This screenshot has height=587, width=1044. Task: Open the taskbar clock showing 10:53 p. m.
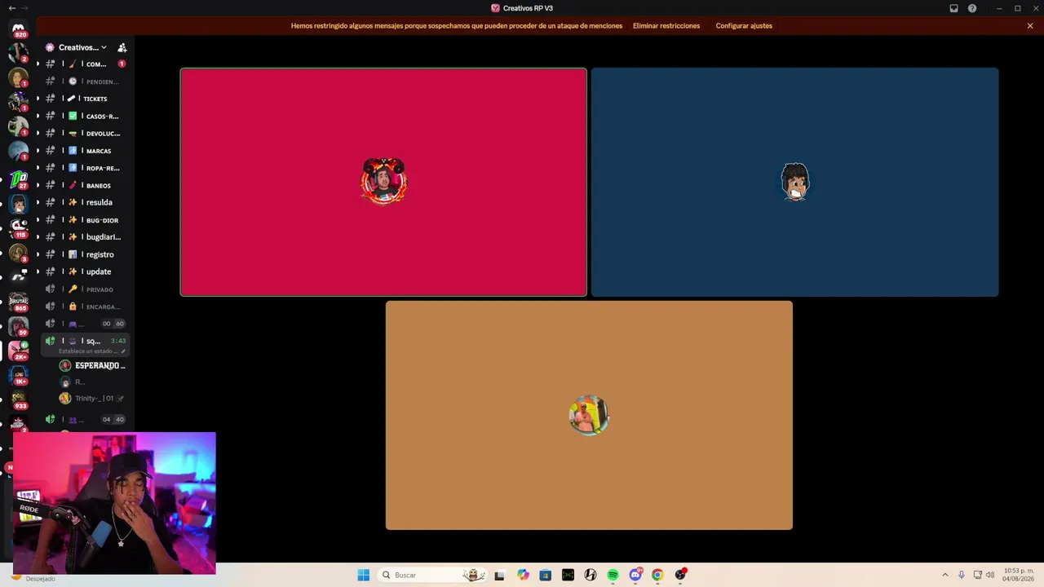pyautogui.click(x=1018, y=575)
